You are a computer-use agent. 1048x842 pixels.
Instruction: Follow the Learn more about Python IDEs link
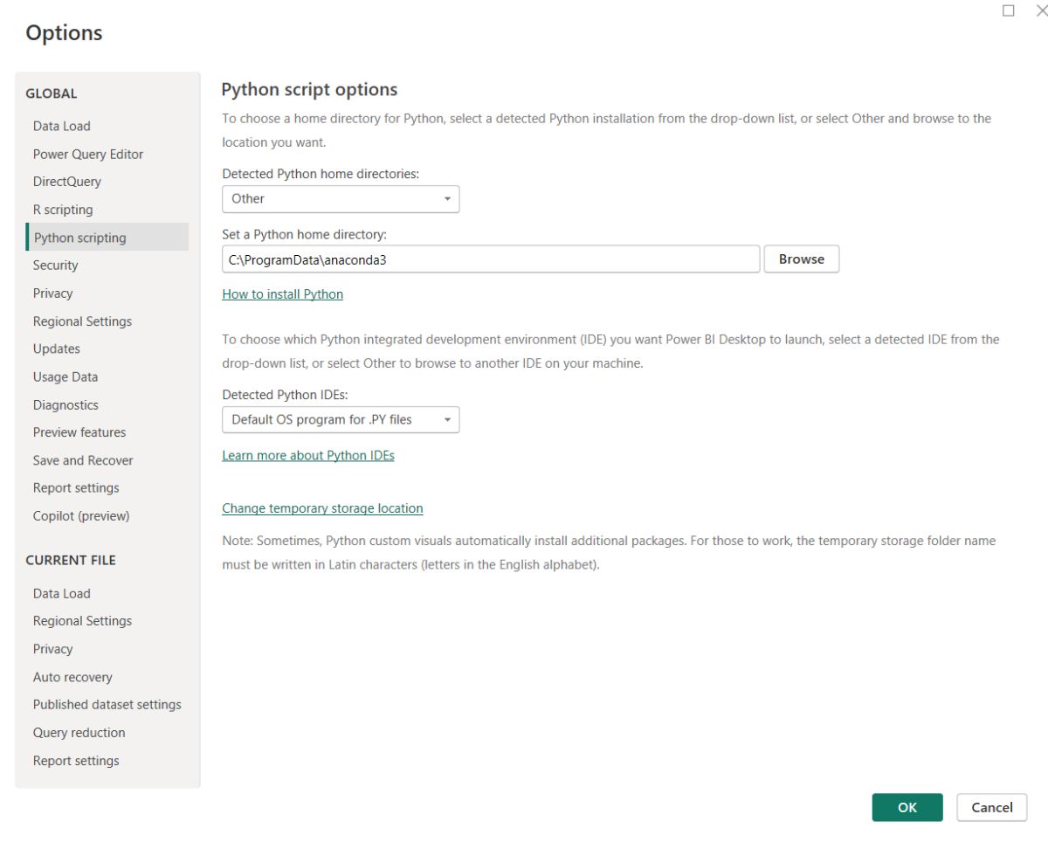coord(307,456)
